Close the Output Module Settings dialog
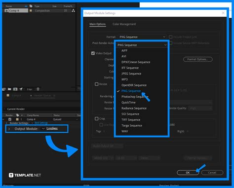This screenshot has width=234, height=188. click(223, 13)
